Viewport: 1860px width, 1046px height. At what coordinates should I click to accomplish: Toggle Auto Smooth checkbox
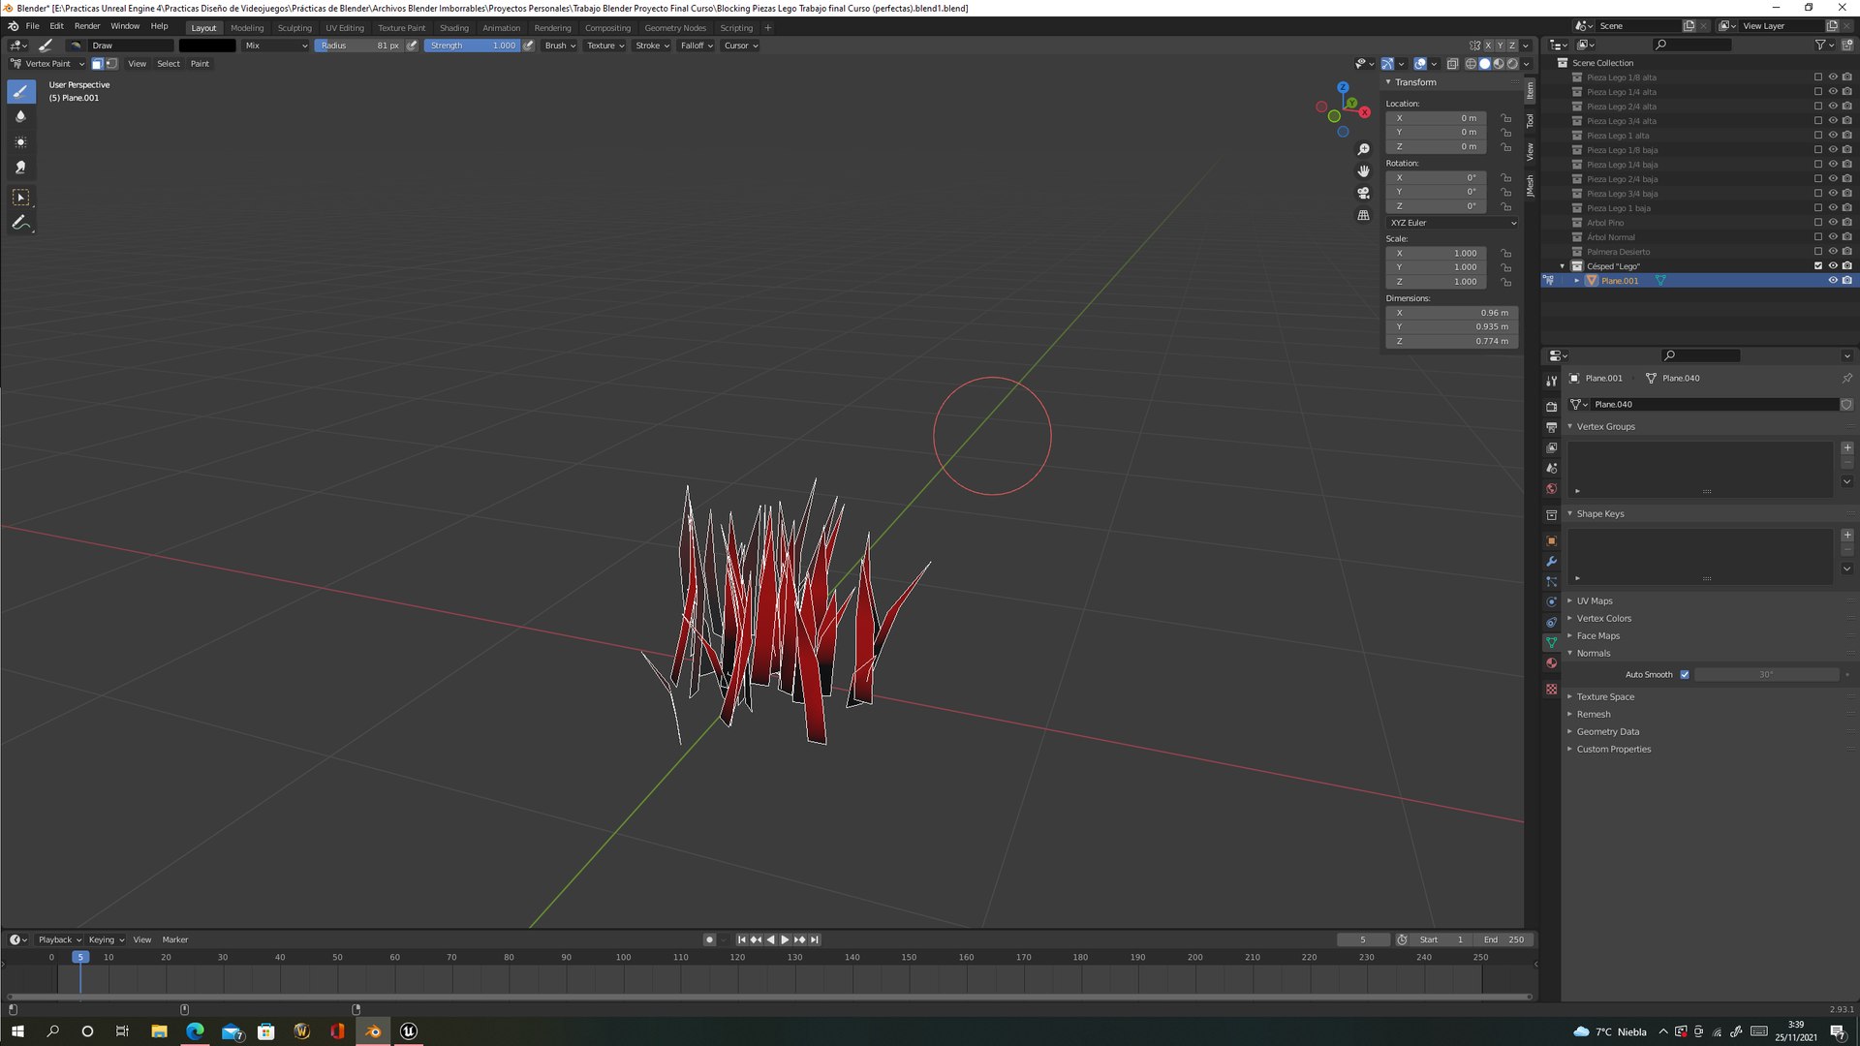(x=1685, y=675)
